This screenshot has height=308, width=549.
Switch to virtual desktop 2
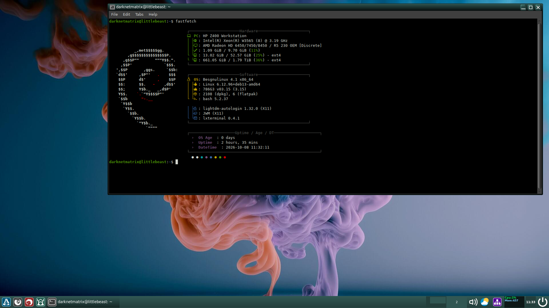point(456,302)
